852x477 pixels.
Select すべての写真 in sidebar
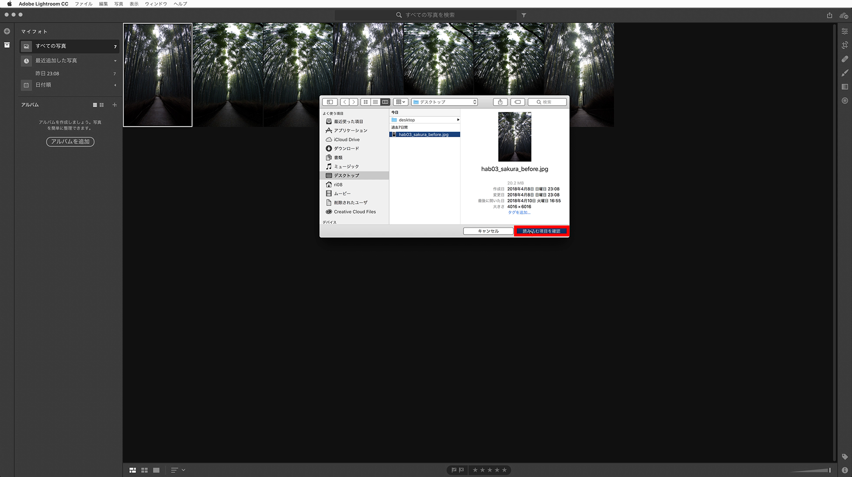[x=69, y=46]
